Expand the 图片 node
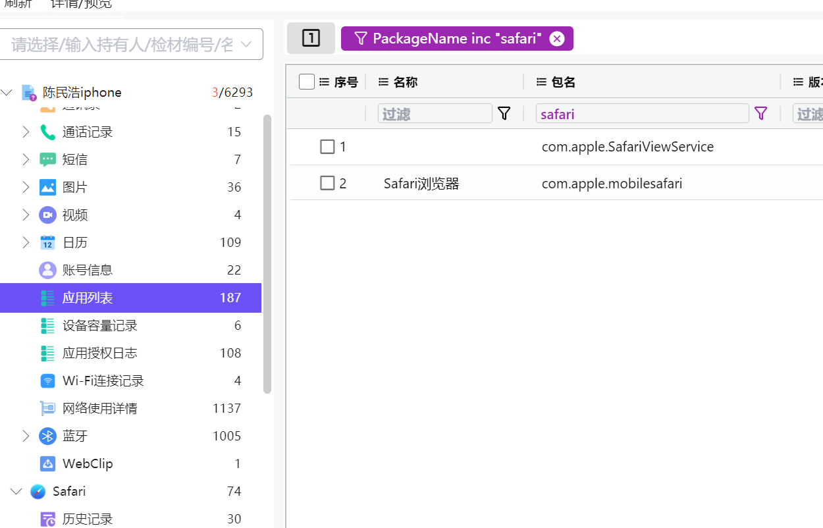Image resolution: width=823 pixels, height=528 pixels. (x=26, y=187)
